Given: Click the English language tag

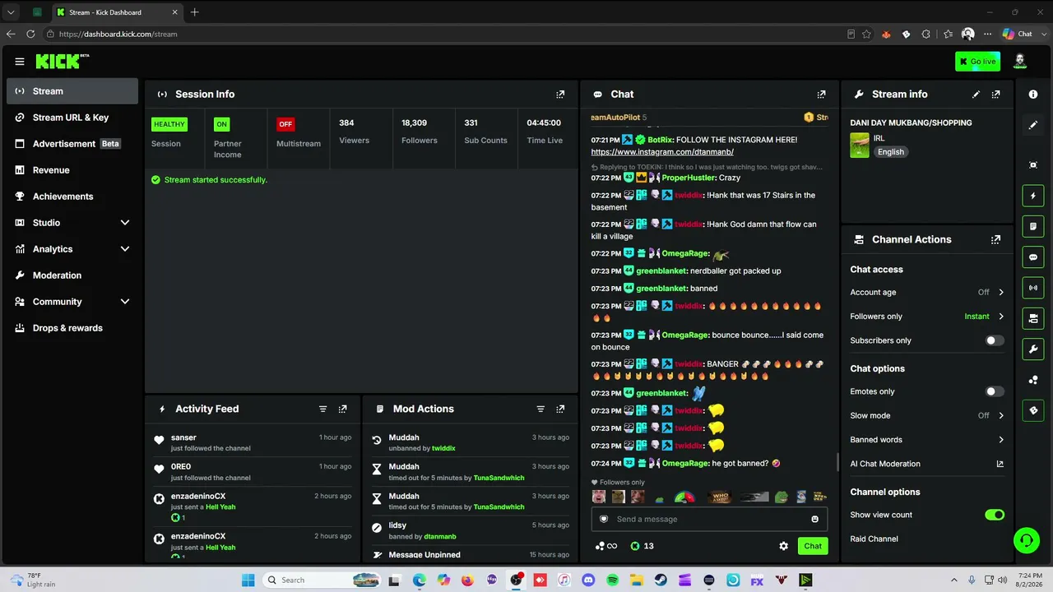Looking at the screenshot, I should pyautogui.click(x=891, y=152).
